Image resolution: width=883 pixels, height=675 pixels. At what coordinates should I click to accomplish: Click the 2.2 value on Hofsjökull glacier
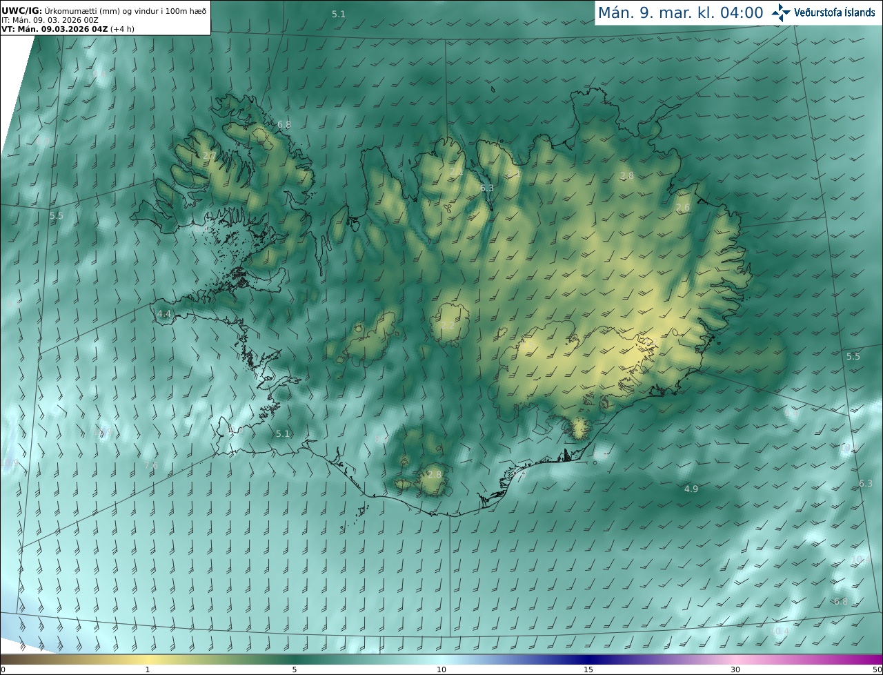[448, 326]
